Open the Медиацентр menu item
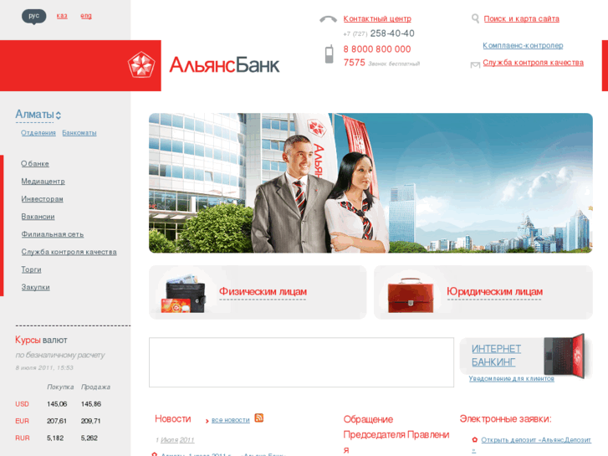The image size is (608, 456). tap(43, 182)
